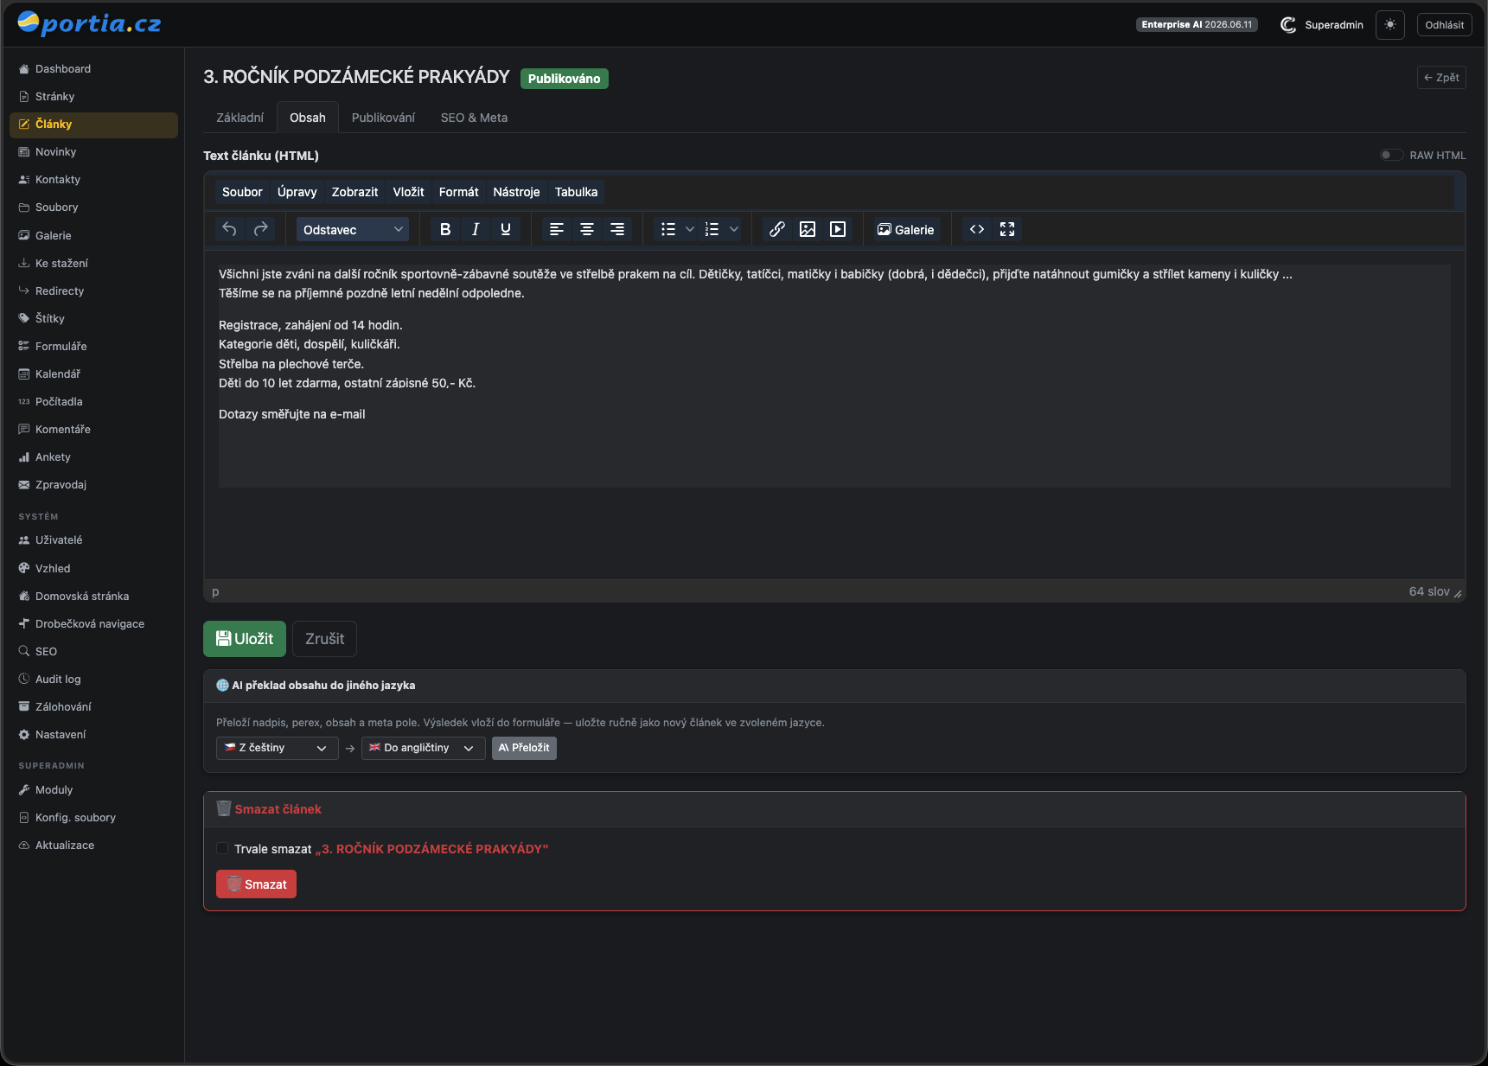Switch to the Základní tab

[239, 118]
